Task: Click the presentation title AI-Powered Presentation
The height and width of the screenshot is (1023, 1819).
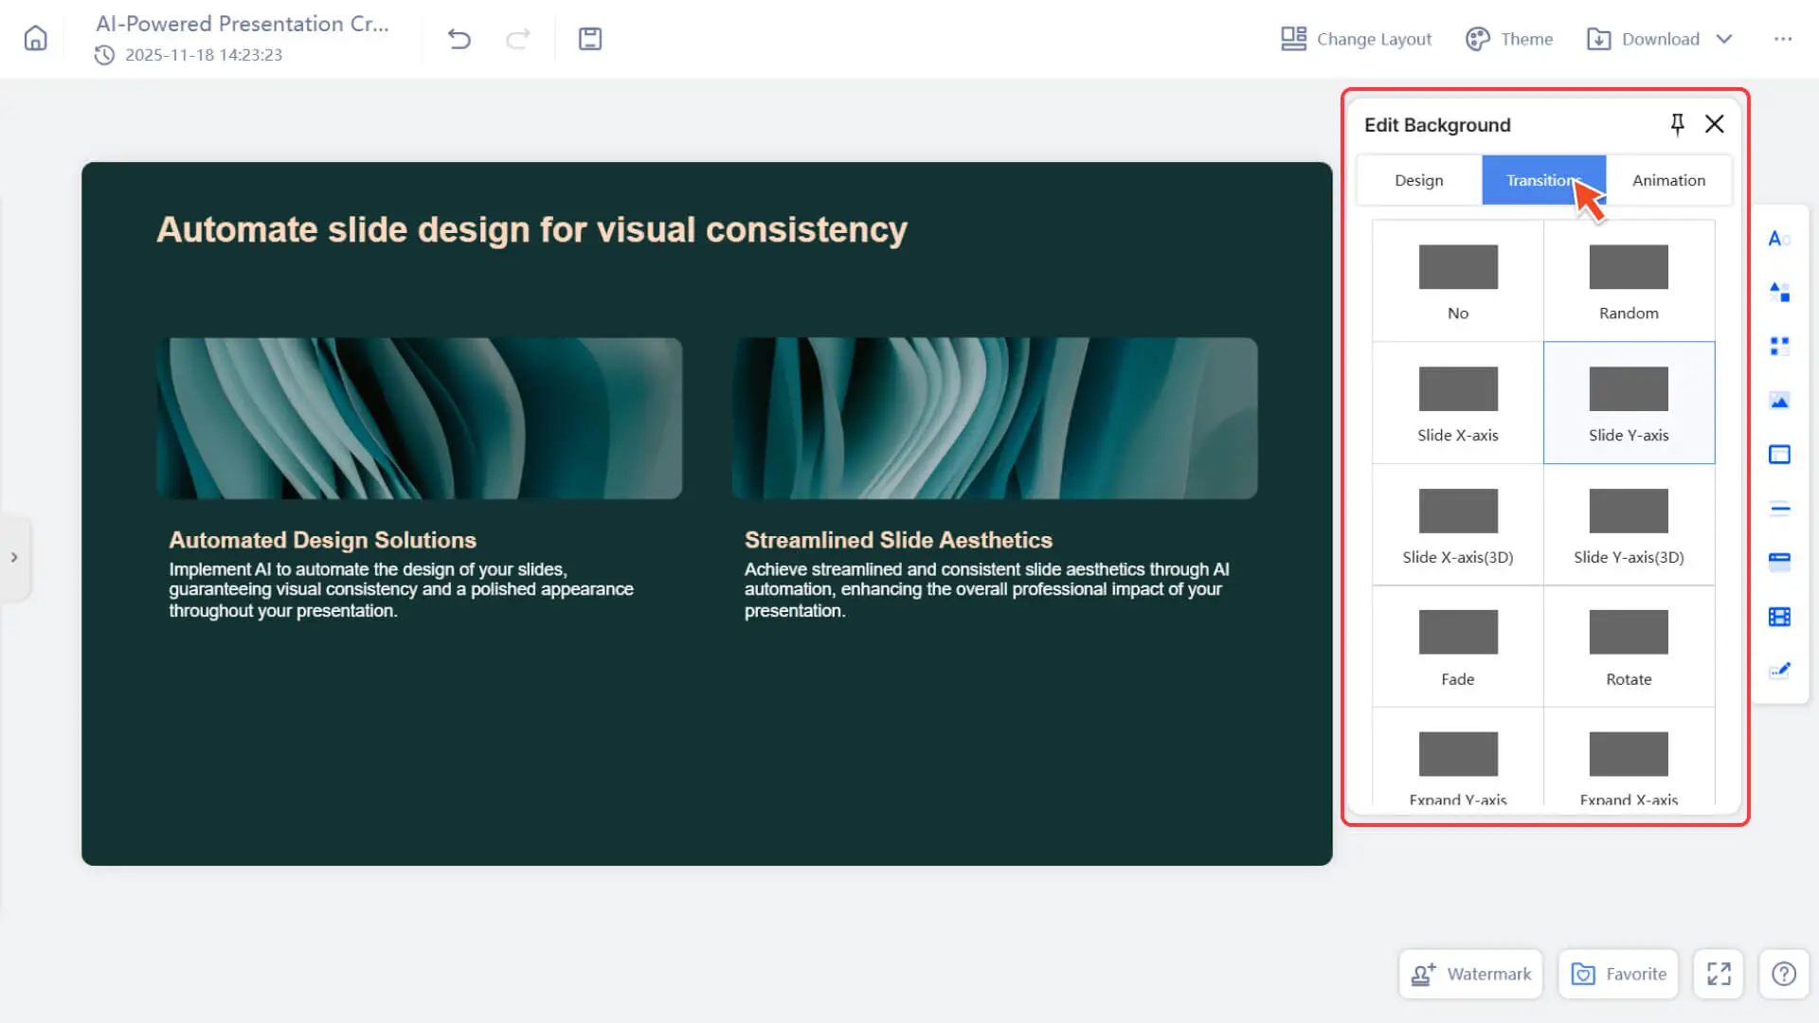Action: (243, 24)
